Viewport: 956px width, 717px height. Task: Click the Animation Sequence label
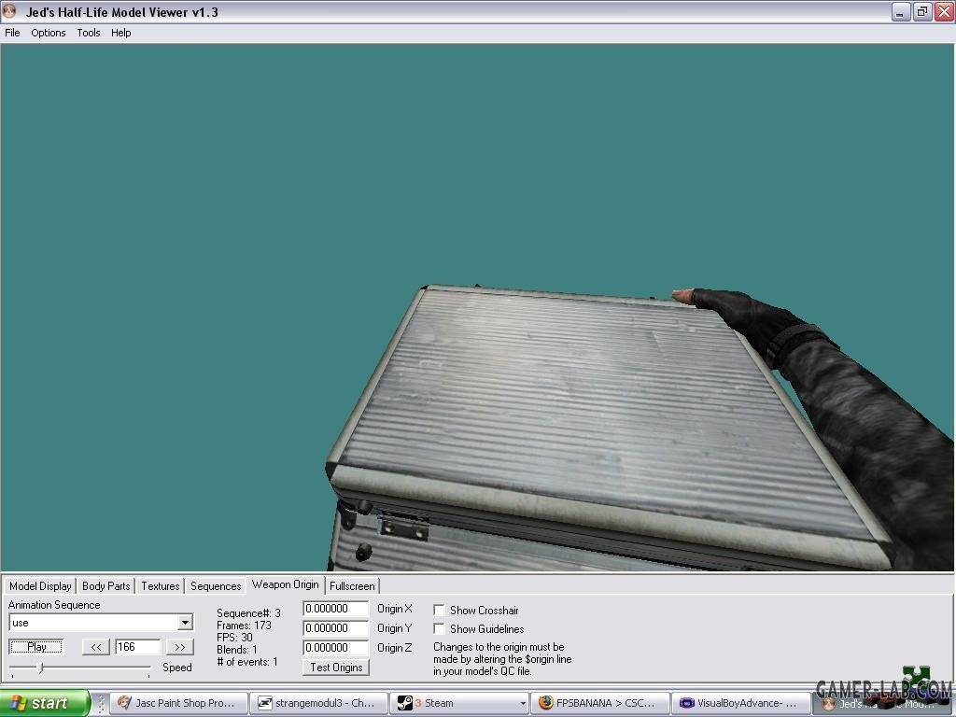coord(54,605)
